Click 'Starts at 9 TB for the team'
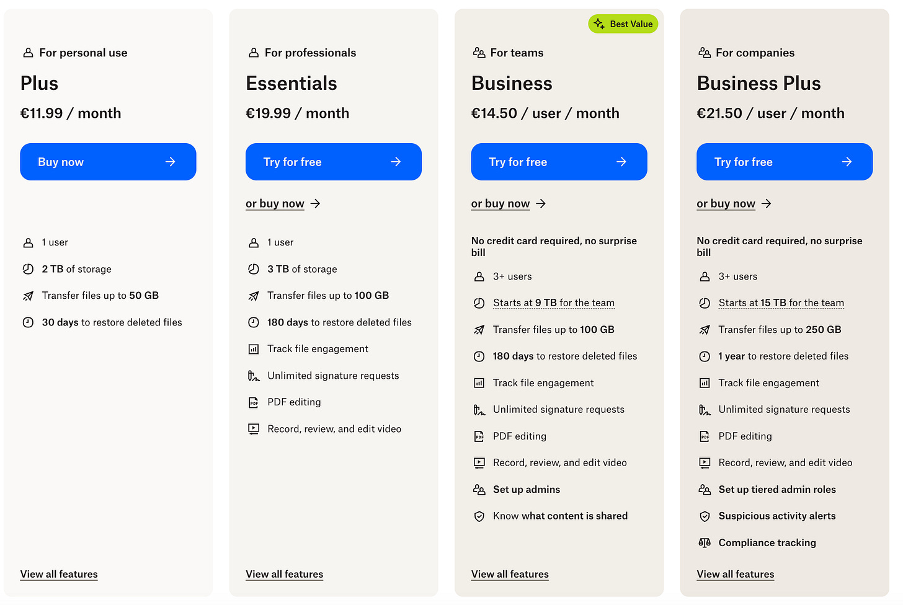This screenshot has width=903, height=605. coord(554,303)
